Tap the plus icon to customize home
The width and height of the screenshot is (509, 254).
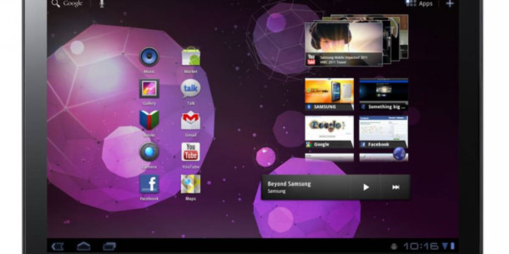450,4
